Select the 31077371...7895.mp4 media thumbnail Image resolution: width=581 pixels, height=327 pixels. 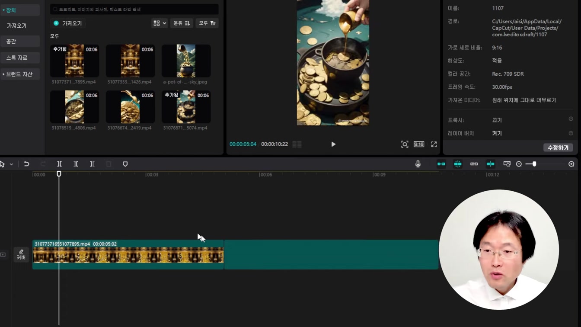[x=74, y=61]
